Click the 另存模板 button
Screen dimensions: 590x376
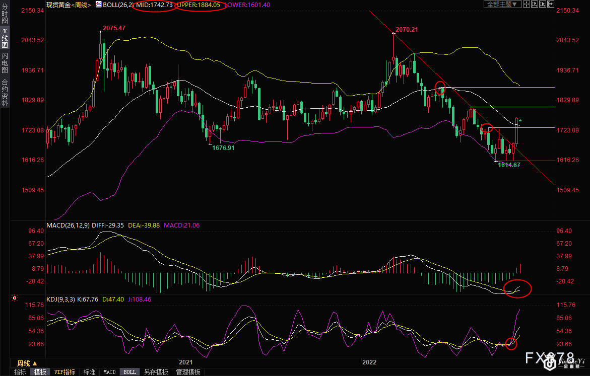[156, 372]
